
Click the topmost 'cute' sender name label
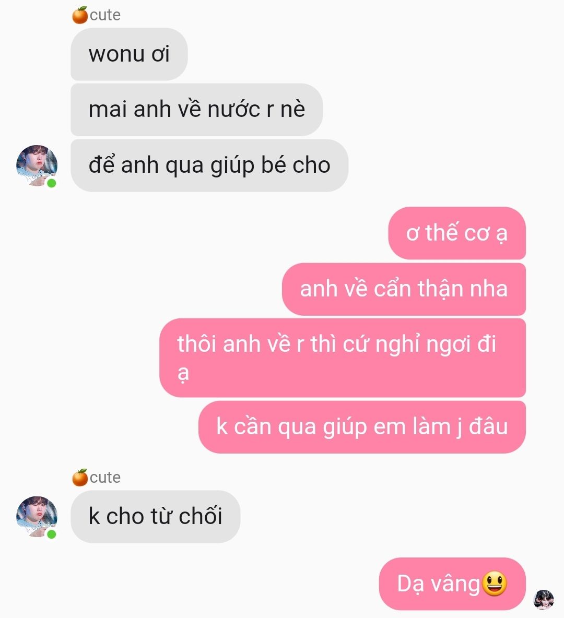pos(105,15)
